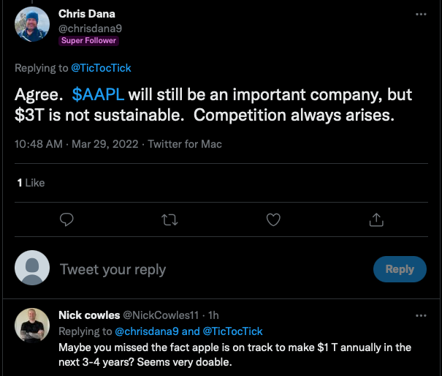View who liked via 1 Like

pyautogui.click(x=31, y=182)
